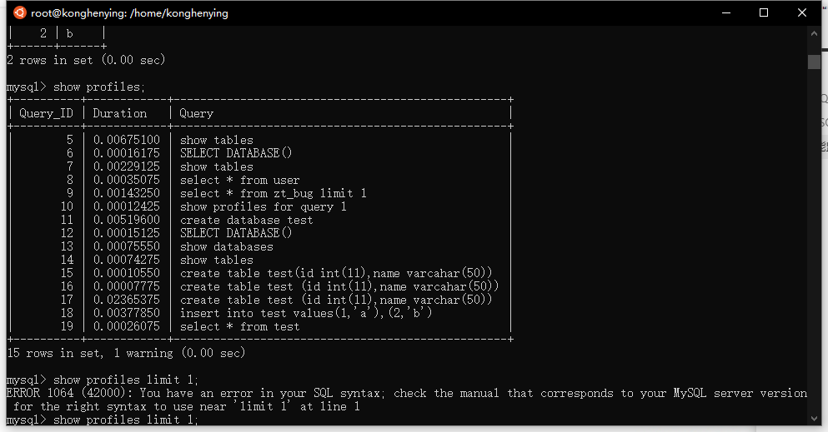Click the 'create database test' query row
828x432 pixels.
(246, 220)
